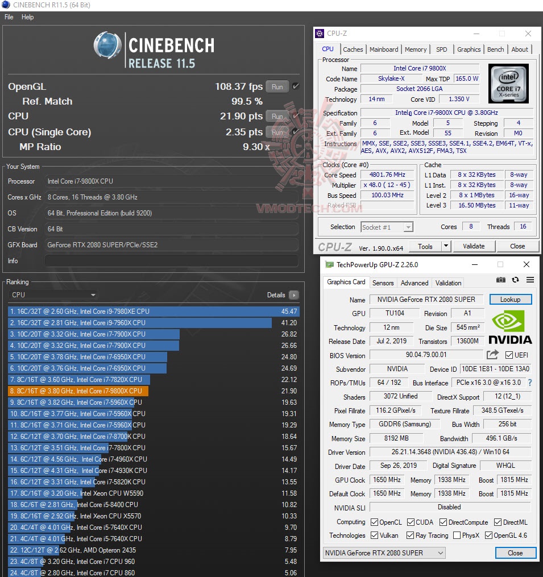
Task: Click Validate in CPU-Z
Action: pyautogui.click(x=474, y=246)
